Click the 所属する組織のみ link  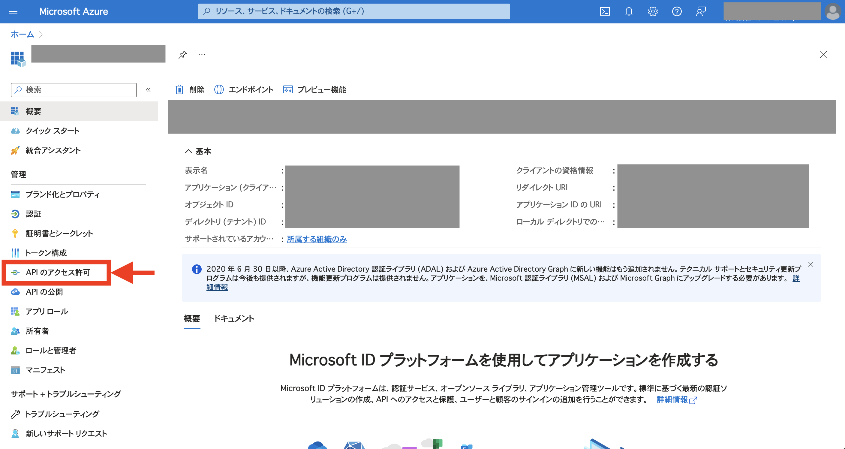tap(317, 239)
